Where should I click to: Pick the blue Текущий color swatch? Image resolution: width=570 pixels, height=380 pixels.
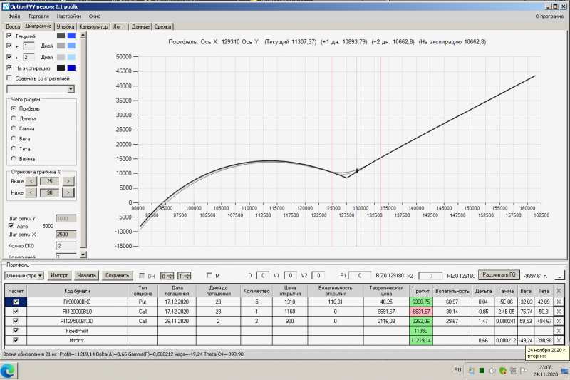pyautogui.click(x=72, y=36)
